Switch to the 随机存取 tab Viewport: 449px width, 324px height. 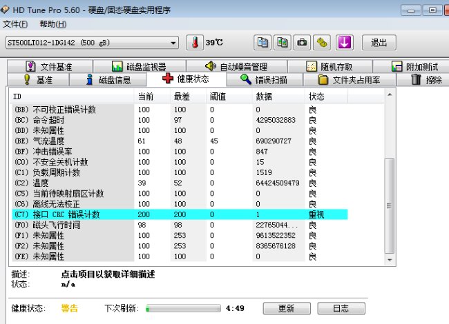tap(329, 67)
